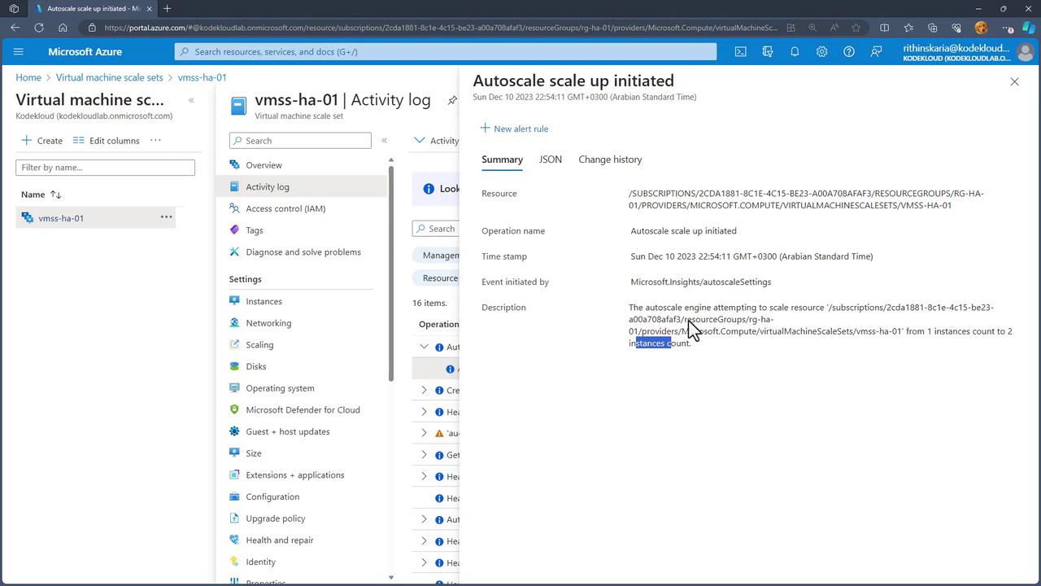The width and height of the screenshot is (1041, 586).
Task: Open the Help question mark icon
Action: (x=849, y=51)
